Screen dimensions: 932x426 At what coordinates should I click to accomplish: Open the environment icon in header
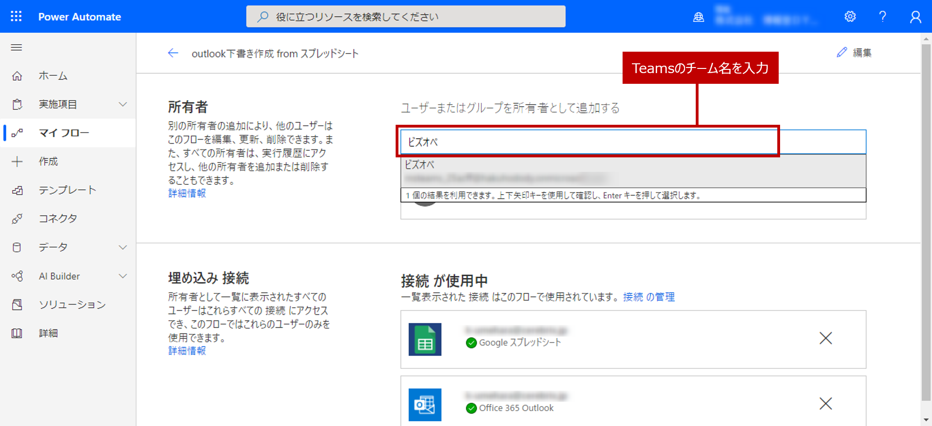click(x=699, y=17)
